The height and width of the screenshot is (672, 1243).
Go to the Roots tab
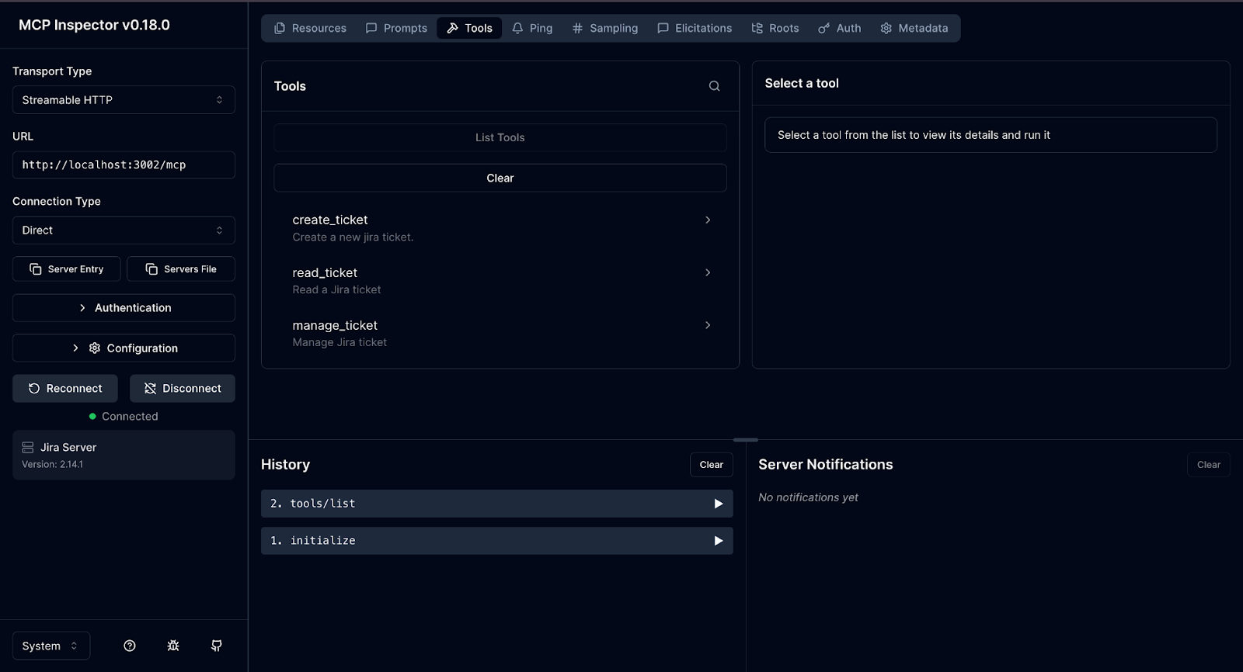pyautogui.click(x=775, y=28)
